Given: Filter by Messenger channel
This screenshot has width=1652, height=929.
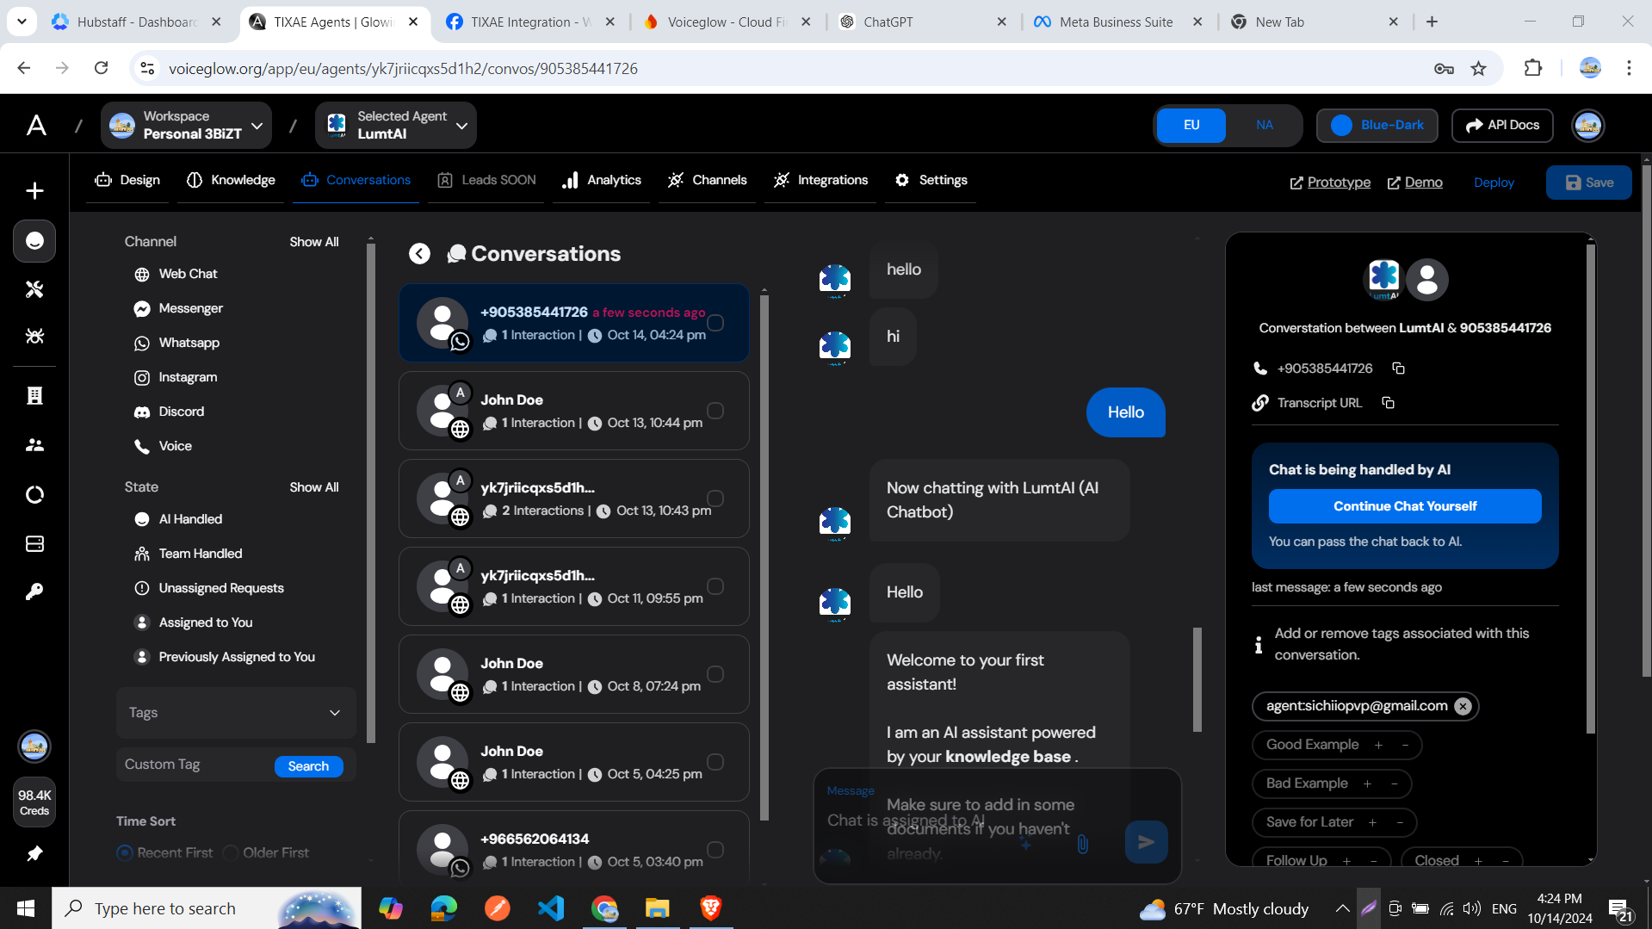Looking at the screenshot, I should coord(178,308).
